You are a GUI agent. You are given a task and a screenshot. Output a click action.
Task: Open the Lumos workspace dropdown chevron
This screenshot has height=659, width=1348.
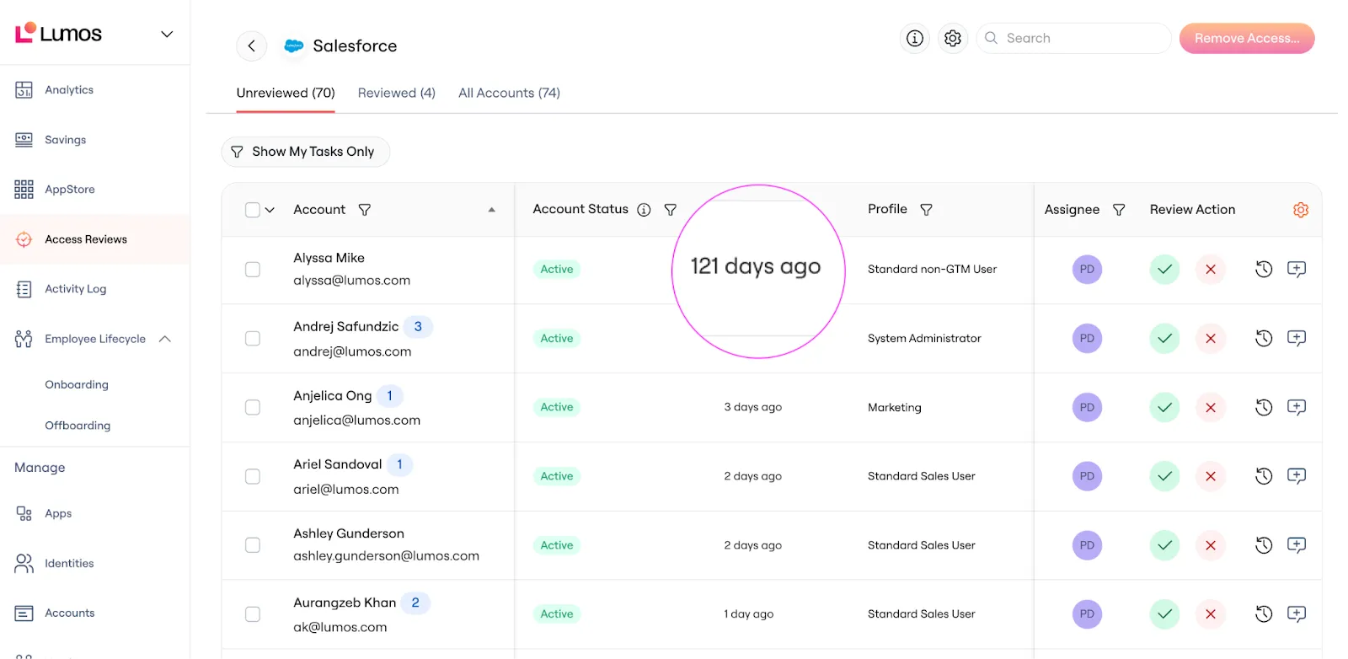167,35
